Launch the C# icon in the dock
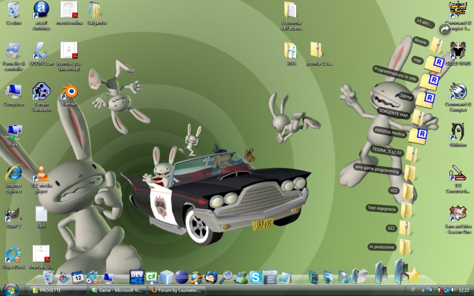The image size is (474, 296). tap(151, 277)
